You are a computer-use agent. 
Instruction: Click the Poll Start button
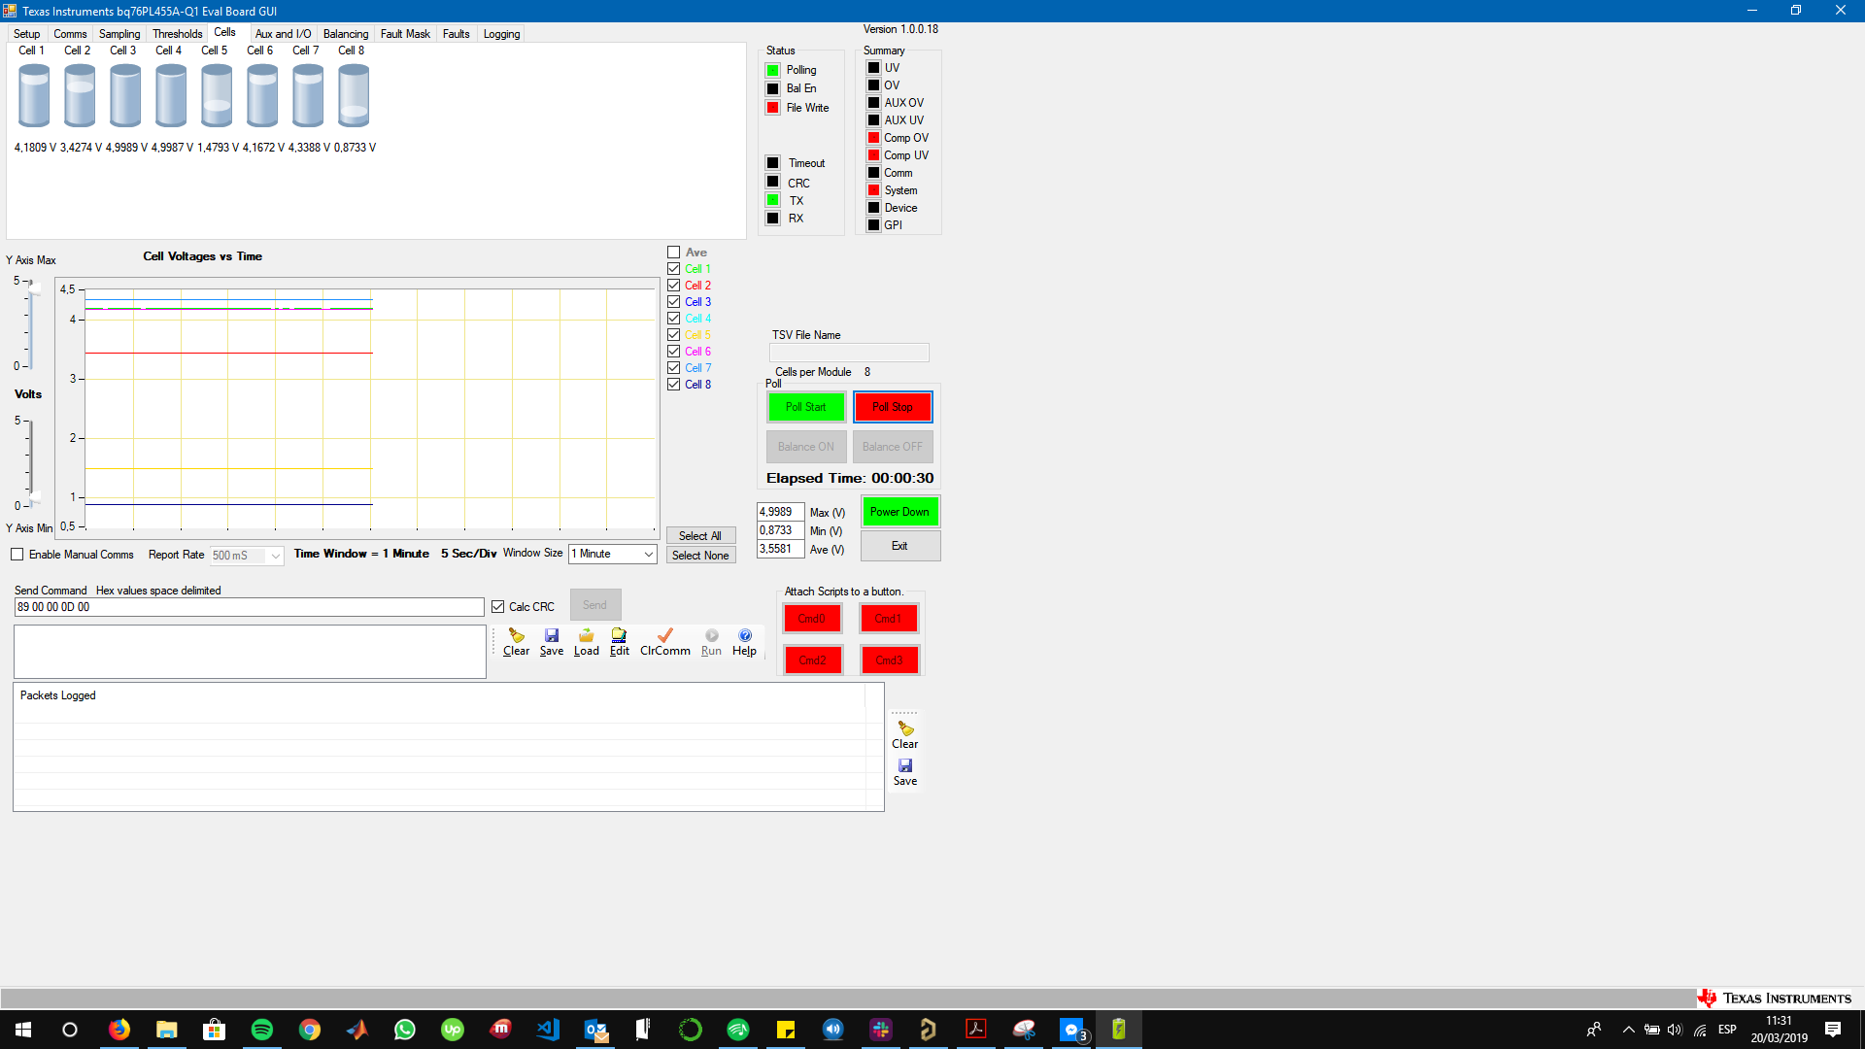806,407
